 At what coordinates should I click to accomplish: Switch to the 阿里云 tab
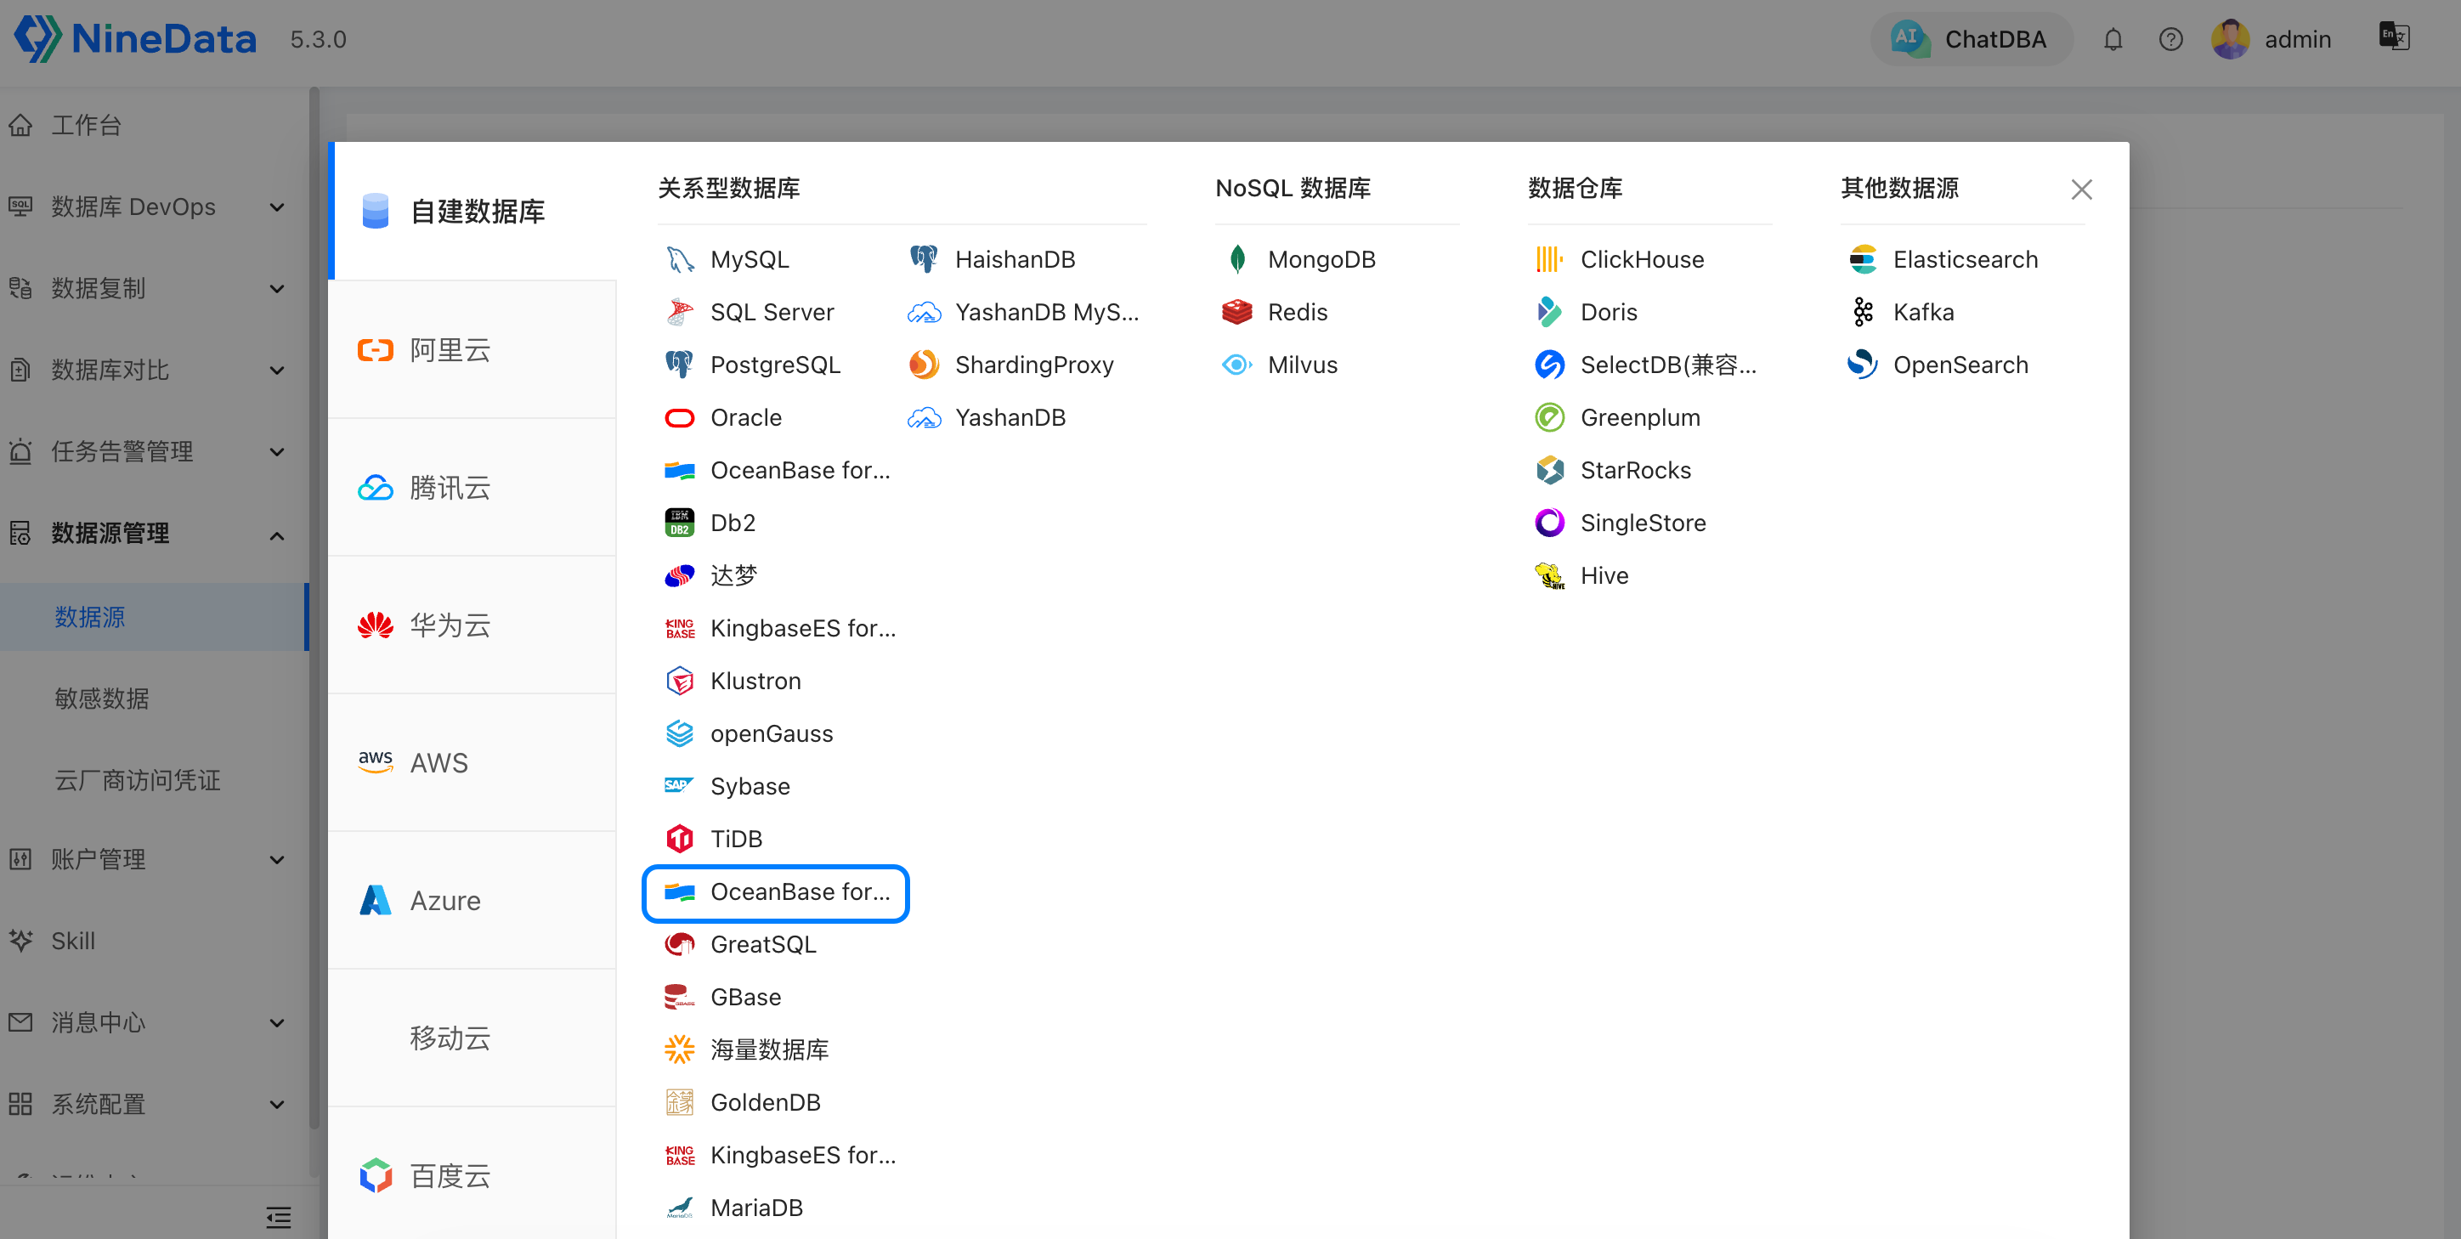coord(472,351)
